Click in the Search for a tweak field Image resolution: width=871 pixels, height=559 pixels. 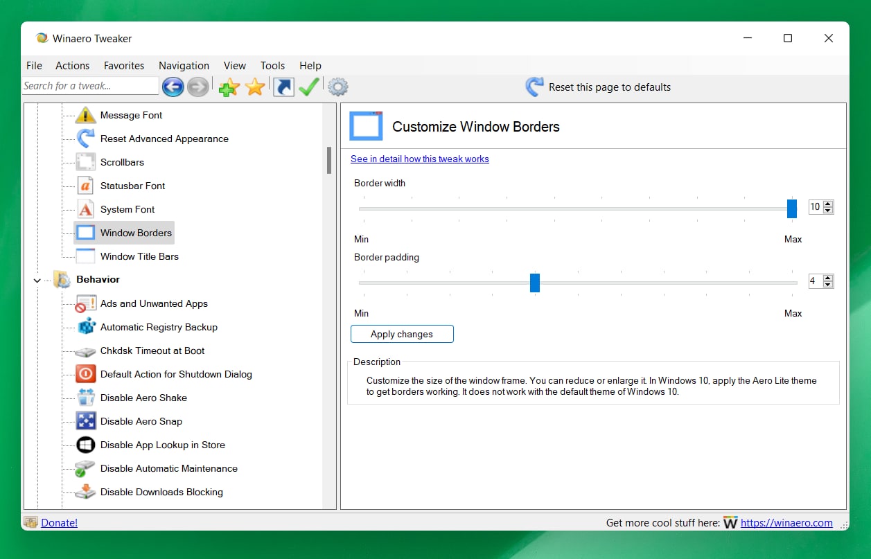point(90,86)
